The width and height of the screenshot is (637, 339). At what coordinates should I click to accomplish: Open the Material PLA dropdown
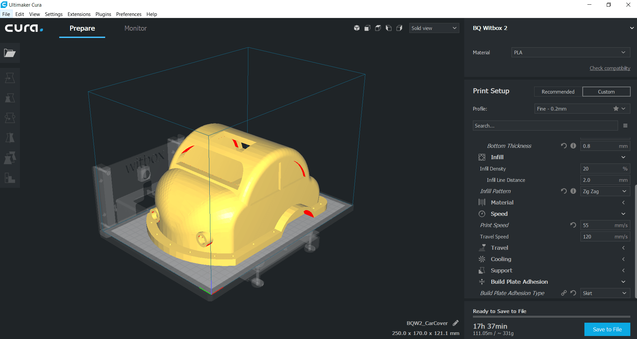tap(571, 52)
